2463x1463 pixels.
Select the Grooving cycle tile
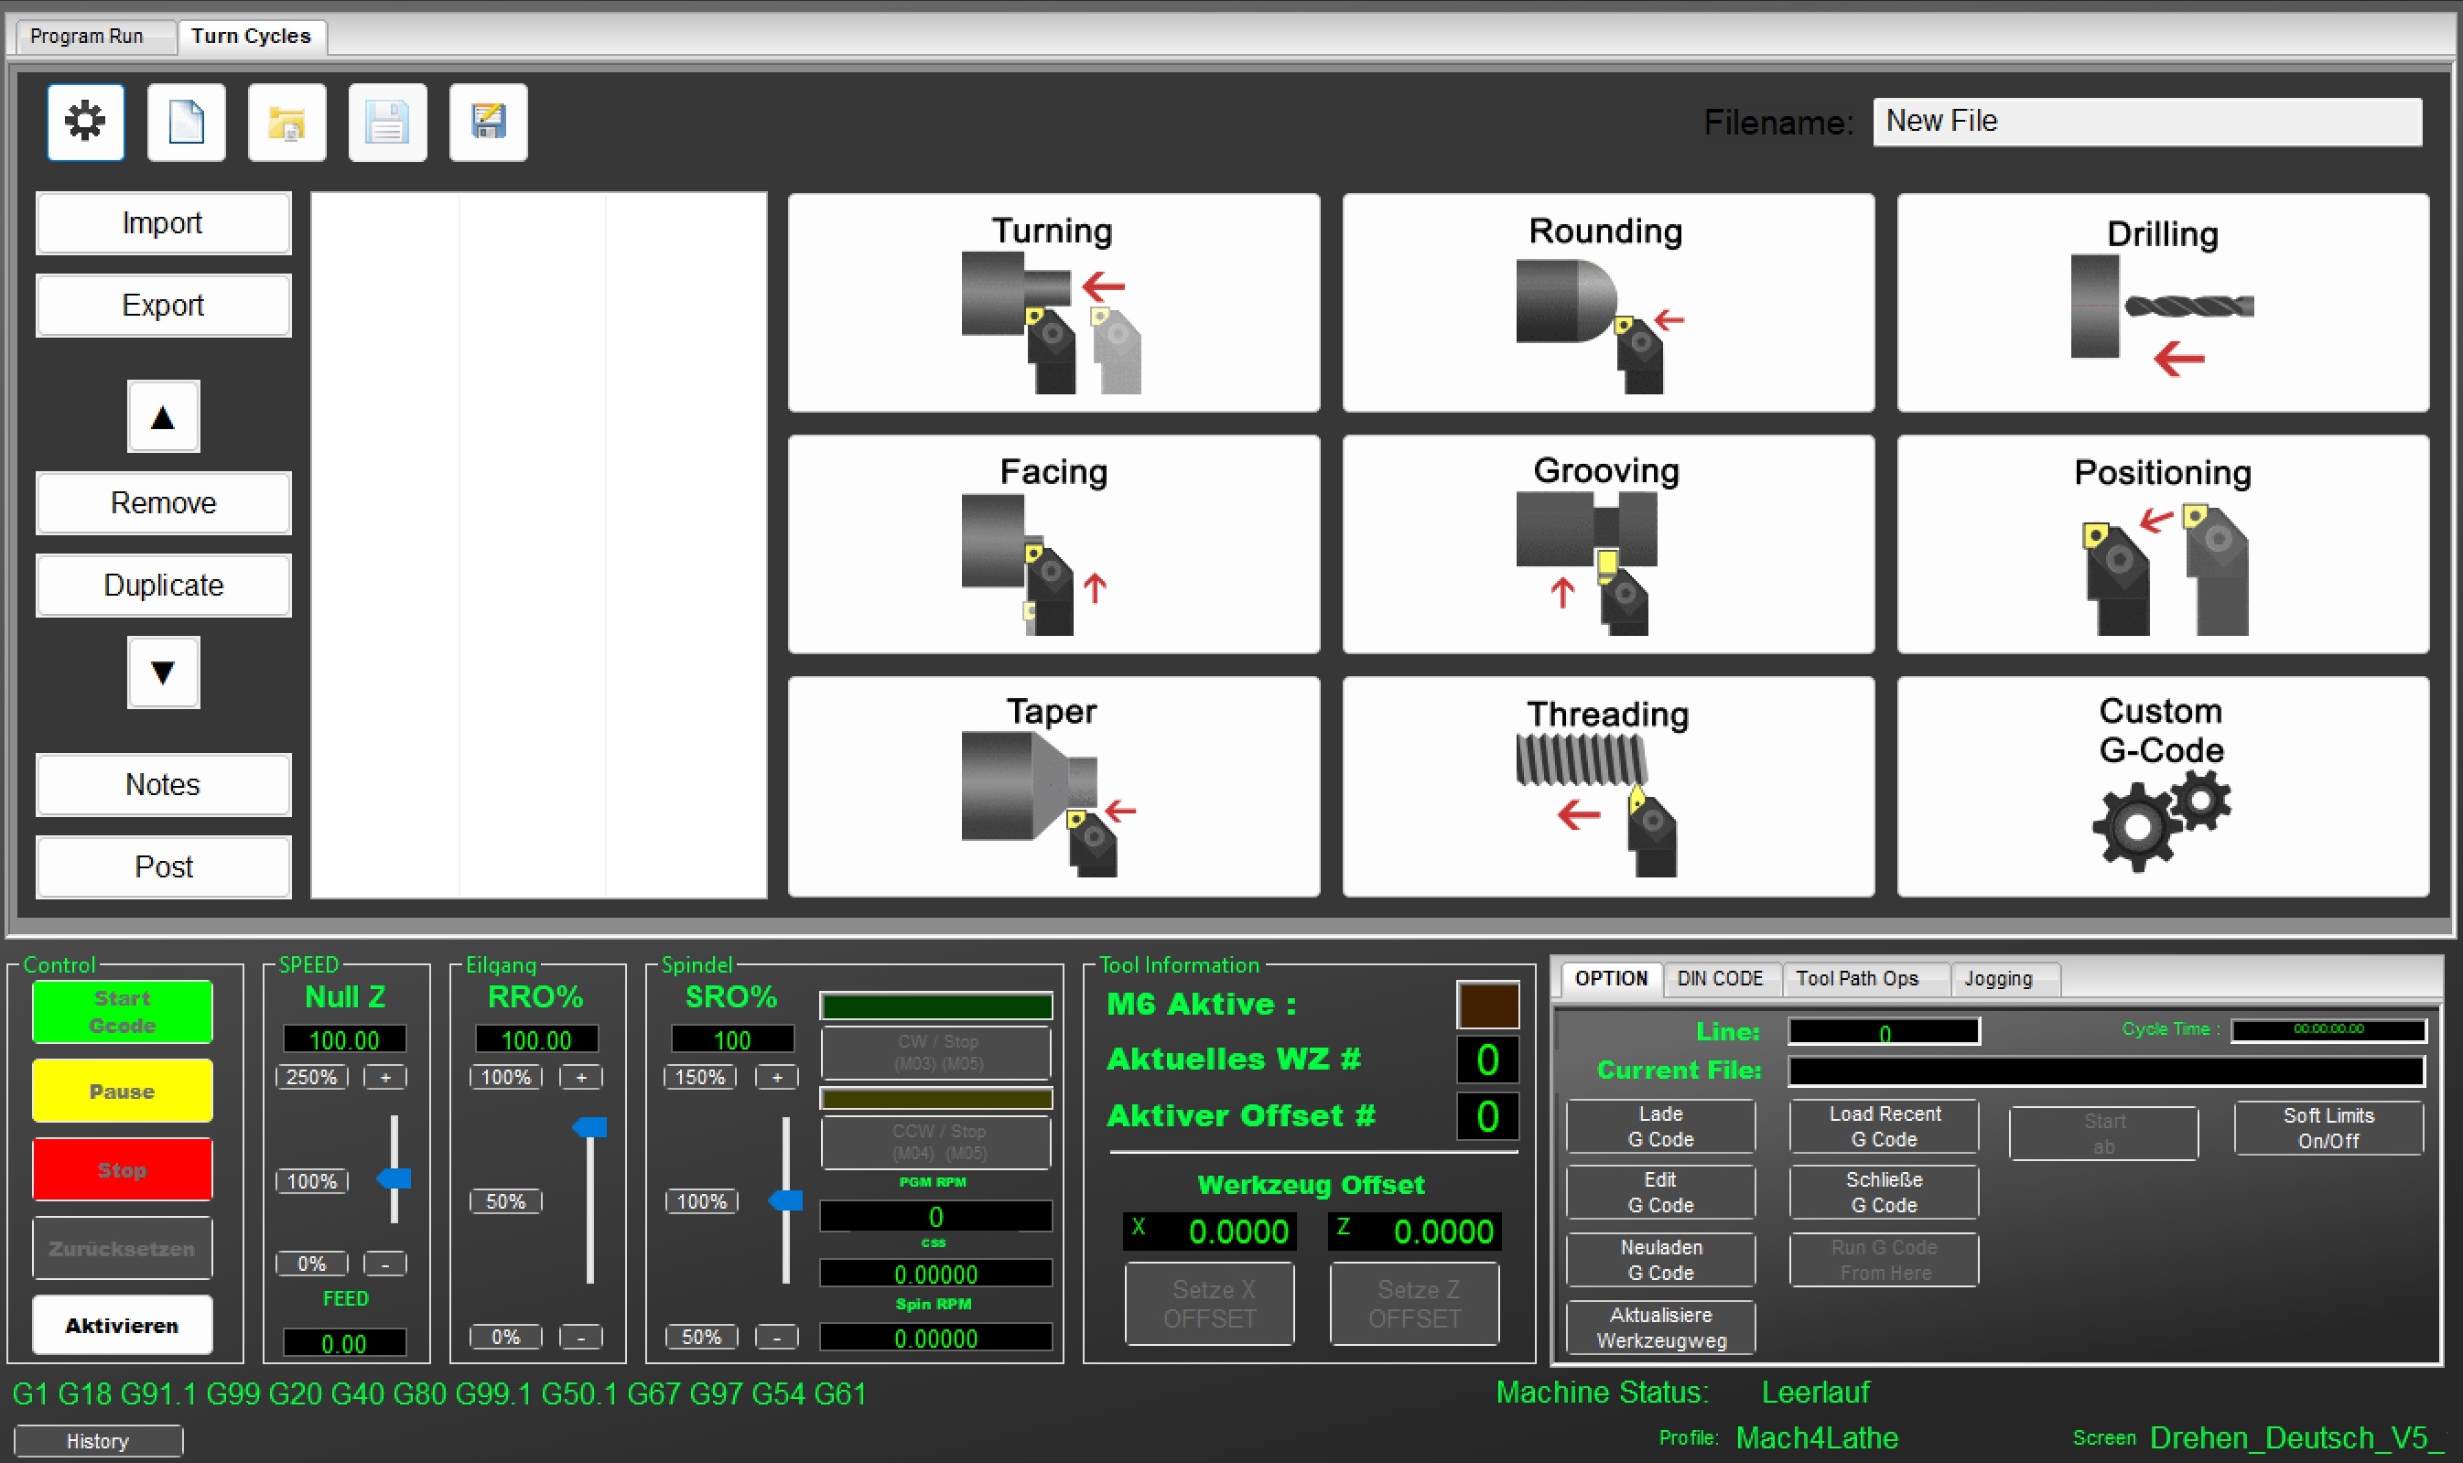pyautogui.click(x=1608, y=544)
